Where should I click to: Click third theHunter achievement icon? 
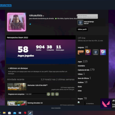click(x=57, y=94)
